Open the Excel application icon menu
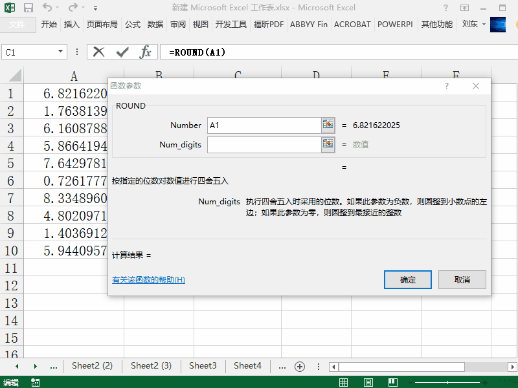This screenshot has width=518, height=388. pos(10,8)
